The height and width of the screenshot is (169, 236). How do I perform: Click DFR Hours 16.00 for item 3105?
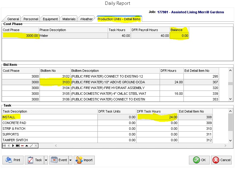coord(172,94)
